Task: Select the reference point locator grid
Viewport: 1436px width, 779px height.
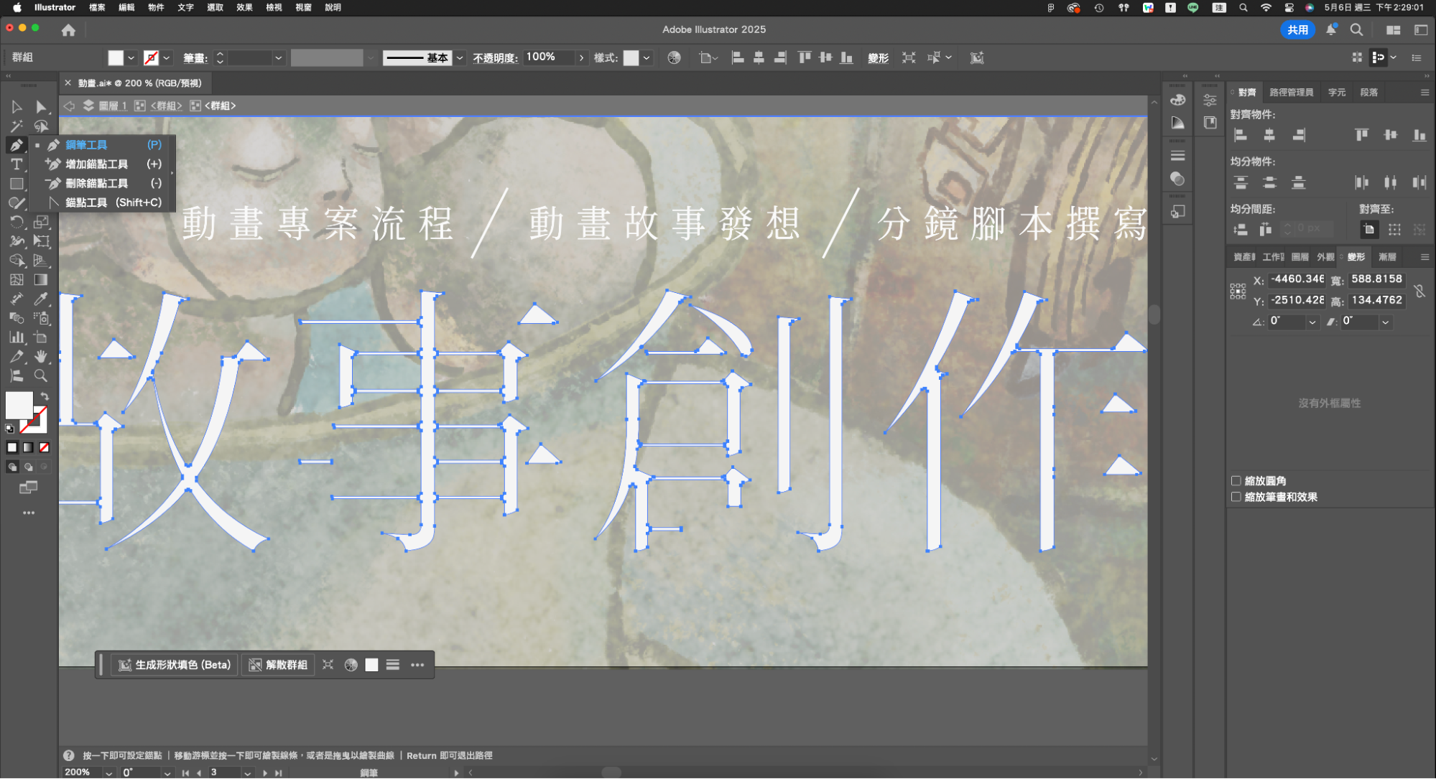Action: click(x=1238, y=291)
